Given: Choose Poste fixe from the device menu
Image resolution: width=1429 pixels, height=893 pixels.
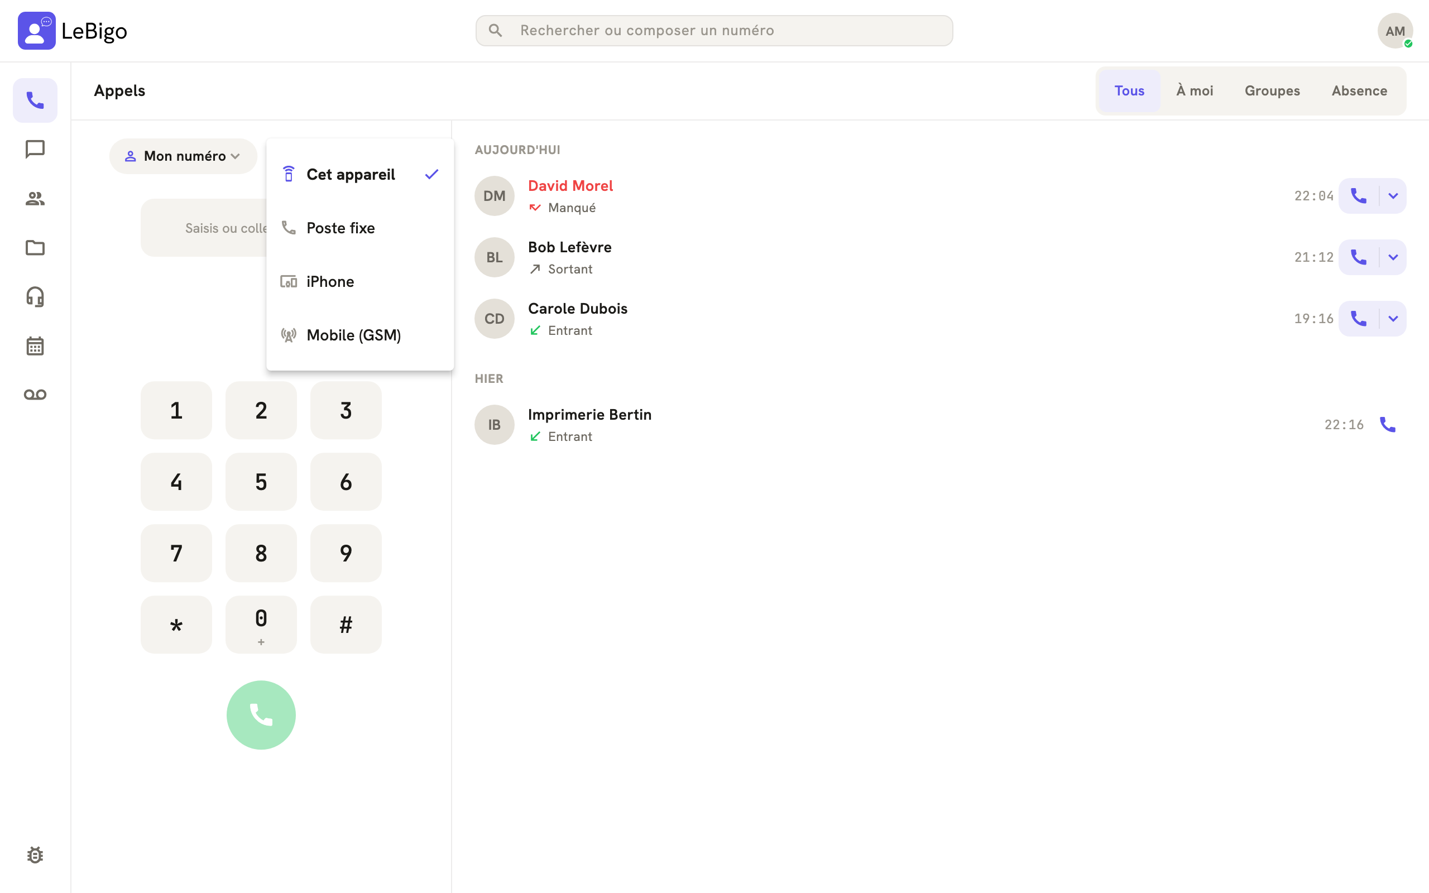Looking at the screenshot, I should (x=359, y=228).
